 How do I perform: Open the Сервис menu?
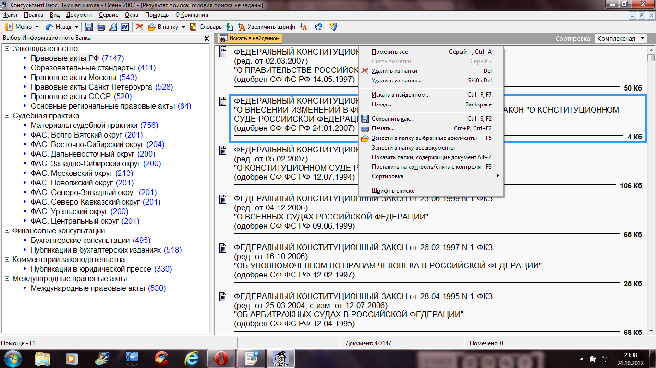click(x=108, y=15)
